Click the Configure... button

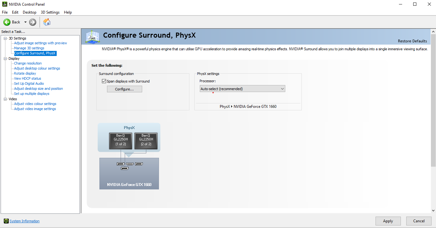[x=124, y=89]
